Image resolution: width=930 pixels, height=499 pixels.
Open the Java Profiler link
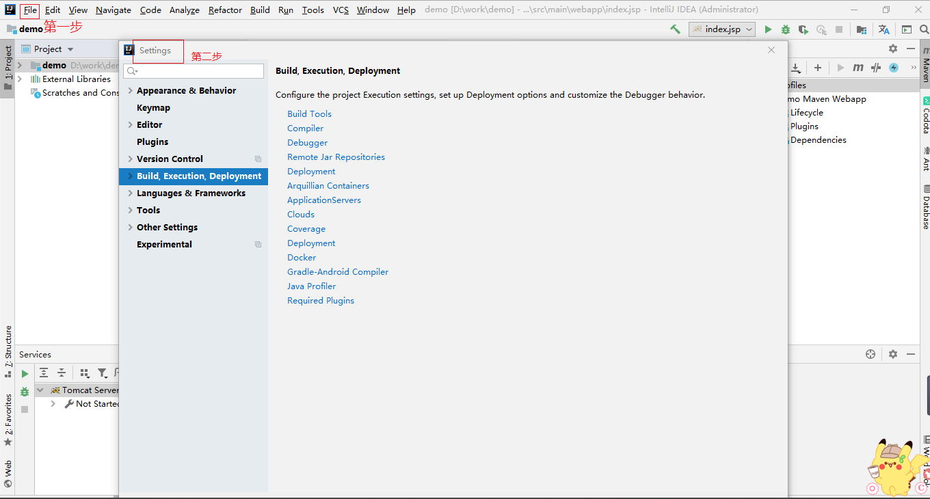[x=312, y=286]
